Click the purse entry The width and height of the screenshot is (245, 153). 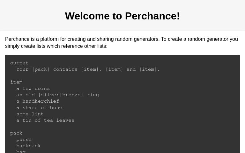[x=24, y=140]
